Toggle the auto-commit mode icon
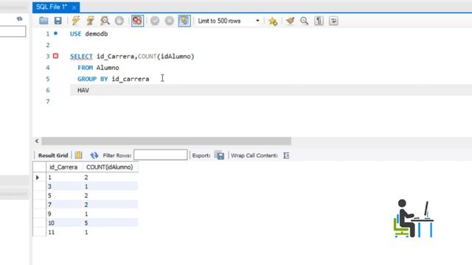Image resolution: width=472 pixels, height=265 pixels. [x=184, y=21]
